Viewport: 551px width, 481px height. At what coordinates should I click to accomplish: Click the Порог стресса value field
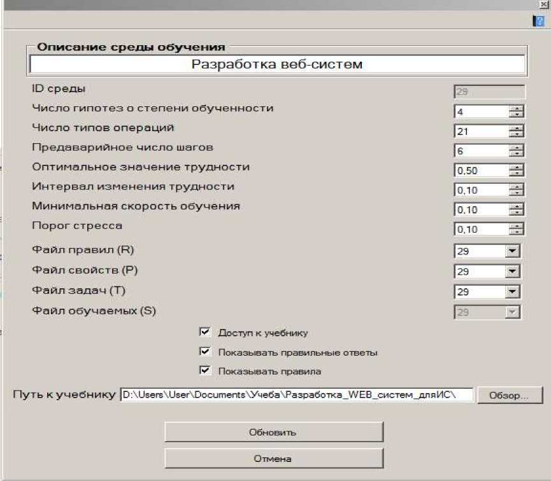(x=482, y=229)
